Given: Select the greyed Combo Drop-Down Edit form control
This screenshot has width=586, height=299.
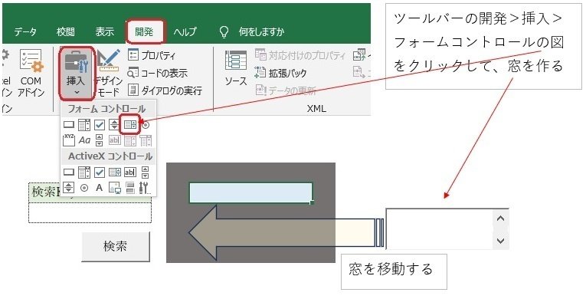Looking at the screenshot, I should tap(146, 141).
